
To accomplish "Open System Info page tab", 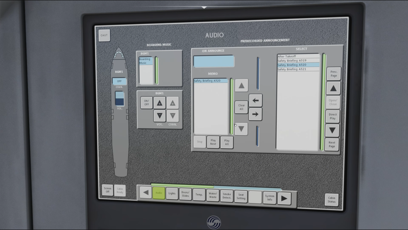I will coord(270,198).
